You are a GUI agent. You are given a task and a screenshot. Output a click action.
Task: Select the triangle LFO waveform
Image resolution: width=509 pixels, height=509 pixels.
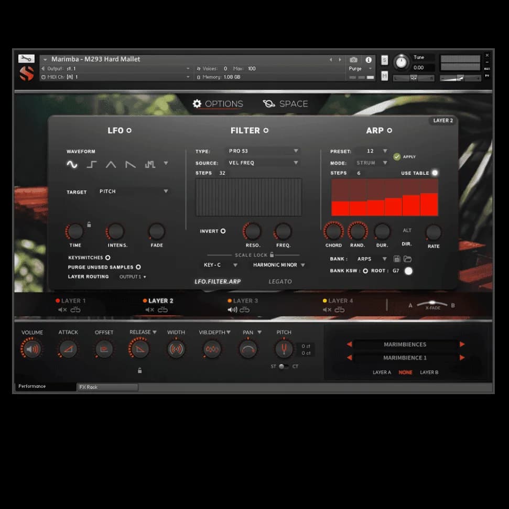coord(111,164)
